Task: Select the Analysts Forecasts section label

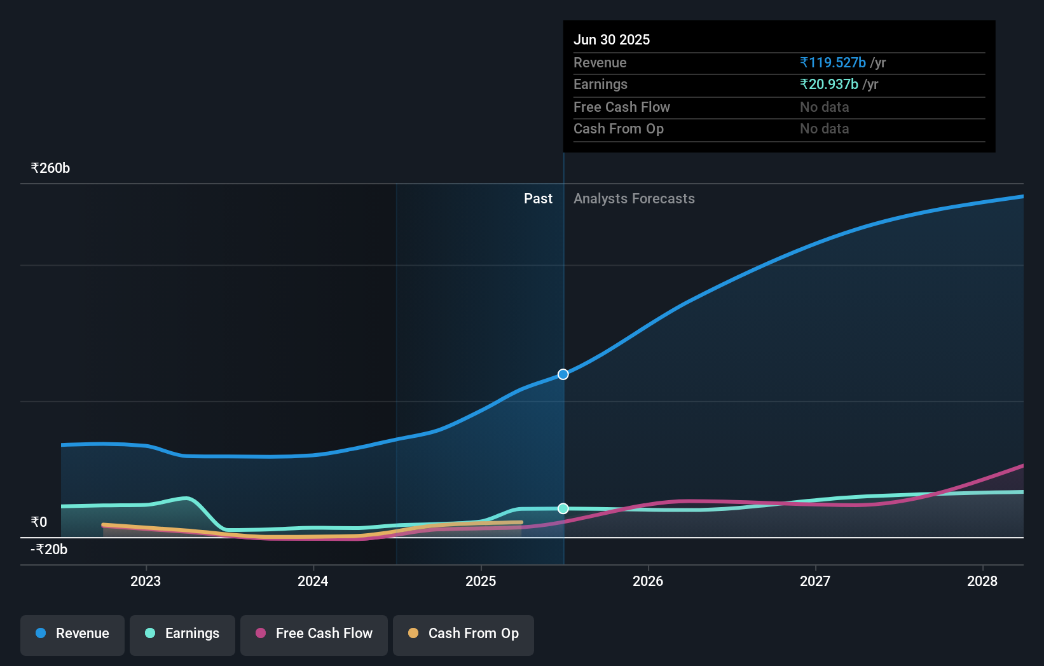Action: click(x=634, y=198)
